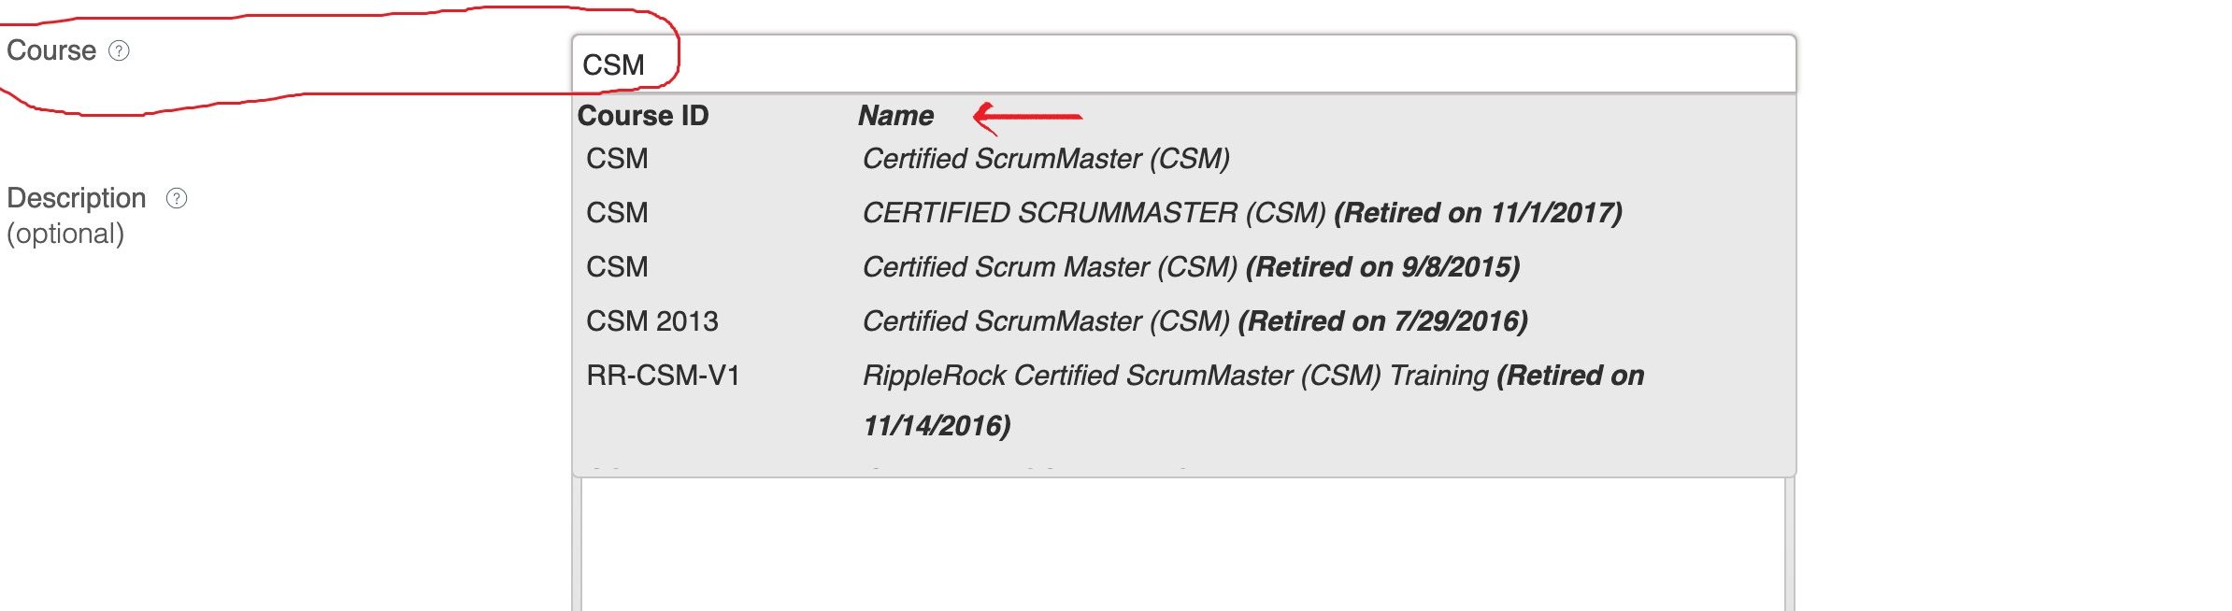Click the help icon beside Description
This screenshot has height=611, width=2232.
177,198
